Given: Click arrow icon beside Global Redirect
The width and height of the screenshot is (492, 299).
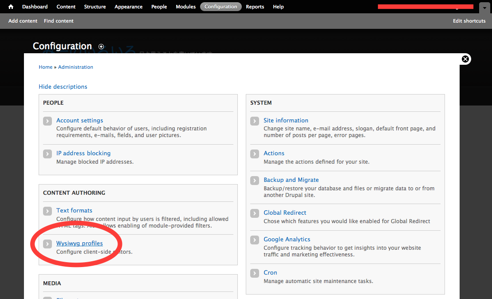Looking at the screenshot, I should pos(255,213).
